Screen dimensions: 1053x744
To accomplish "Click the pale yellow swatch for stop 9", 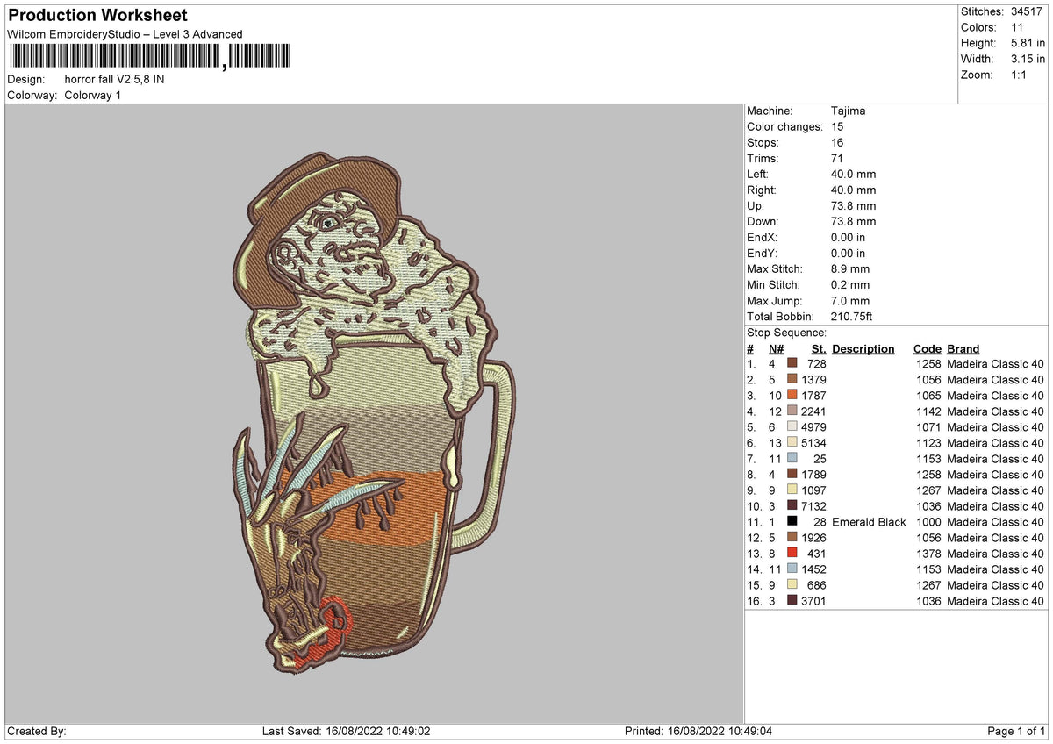I will click(792, 490).
